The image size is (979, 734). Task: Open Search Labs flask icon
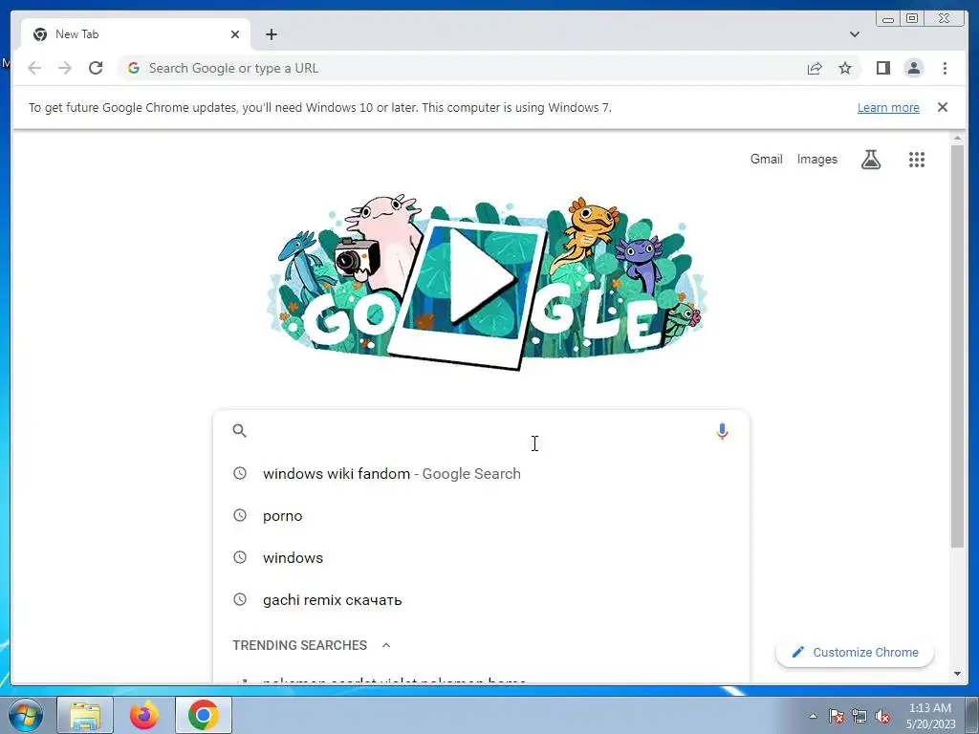[870, 160]
